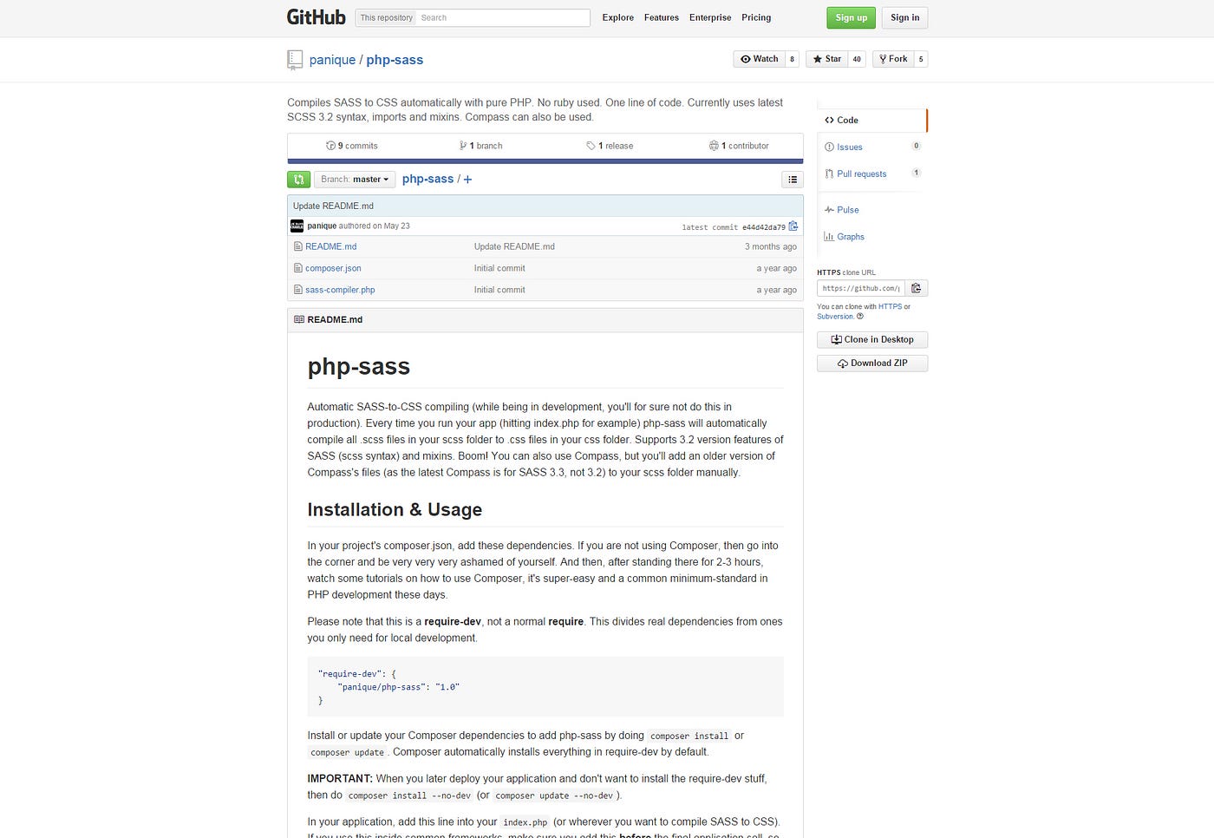Open the php-sass repository title link
The width and height of the screenshot is (1214, 838).
(x=395, y=60)
